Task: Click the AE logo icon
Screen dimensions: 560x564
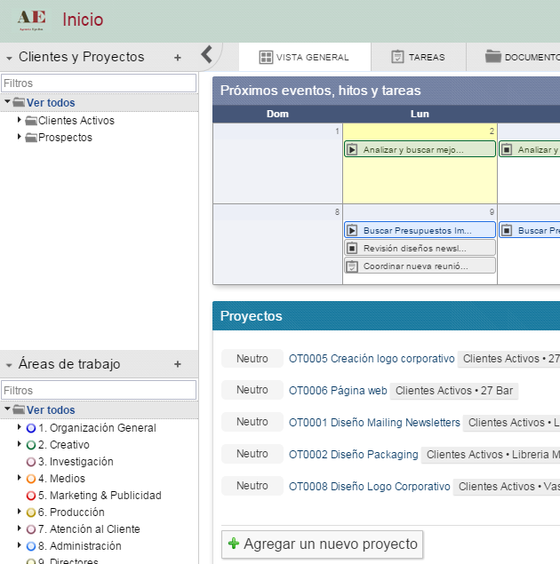Action: pyautogui.click(x=31, y=20)
